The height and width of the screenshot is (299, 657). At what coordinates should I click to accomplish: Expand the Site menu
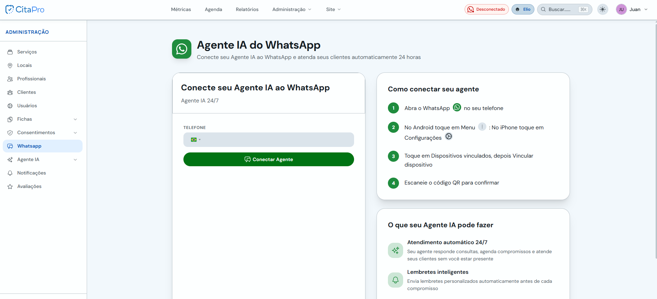point(333,9)
